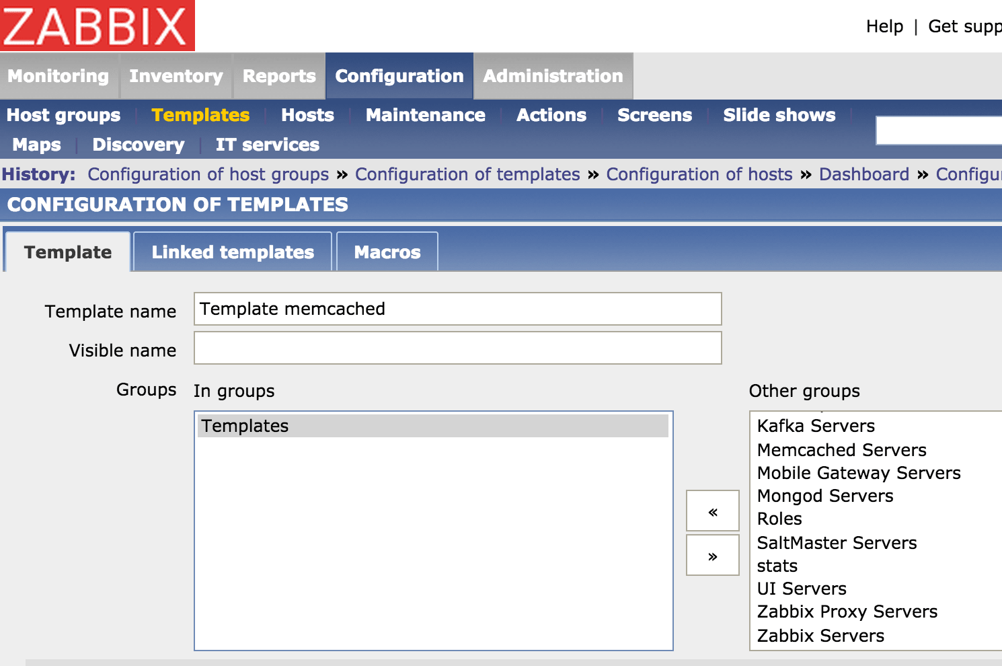This screenshot has width=1002, height=666.
Task: Open the Administration menu
Action: 553,76
